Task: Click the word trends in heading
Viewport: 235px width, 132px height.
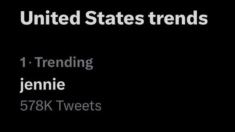Action: click(178, 18)
